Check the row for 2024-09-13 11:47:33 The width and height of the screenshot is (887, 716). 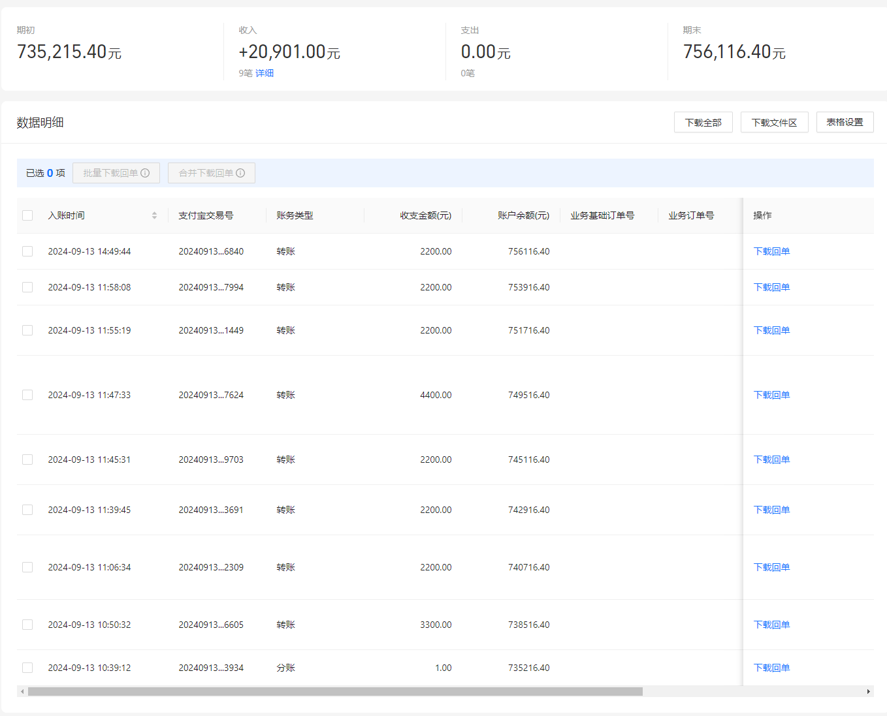[x=27, y=395]
